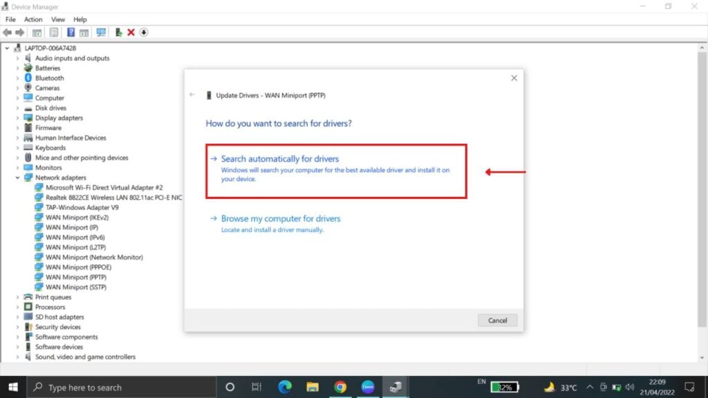The height and width of the screenshot is (398, 708).
Task: Open the Canva app on the taskbar
Action: pyautogui.click(x=368, y=387)
